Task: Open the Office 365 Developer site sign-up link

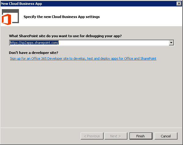Action: [83, 58]
